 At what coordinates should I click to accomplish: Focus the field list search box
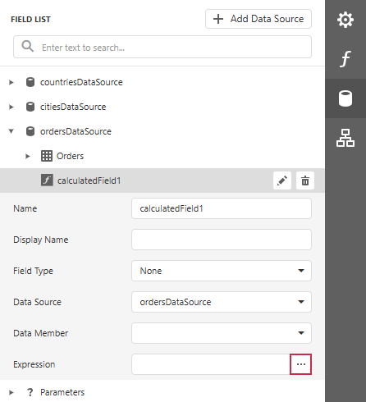pyautogui.click(x=162, y=47)
